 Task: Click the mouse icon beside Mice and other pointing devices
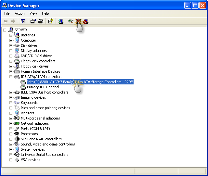click(x=17, y=108)
